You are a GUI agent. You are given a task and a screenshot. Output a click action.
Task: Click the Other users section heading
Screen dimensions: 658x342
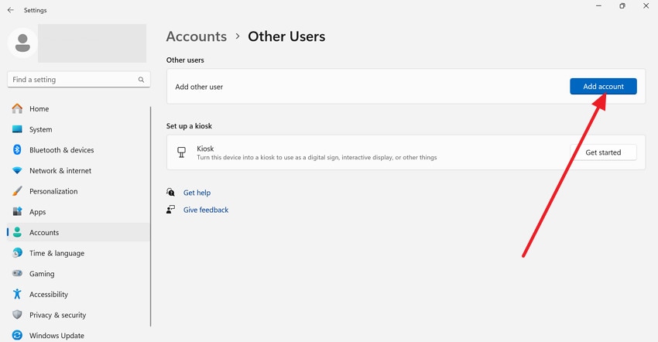pos(185,60)
